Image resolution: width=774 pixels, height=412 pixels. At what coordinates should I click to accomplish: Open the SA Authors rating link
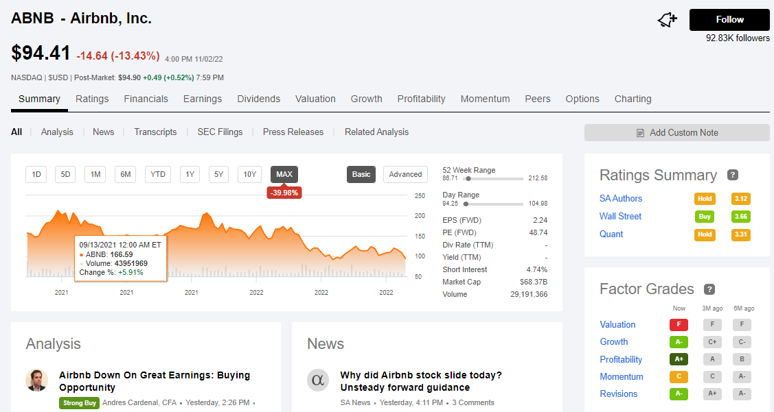point(620,199)
